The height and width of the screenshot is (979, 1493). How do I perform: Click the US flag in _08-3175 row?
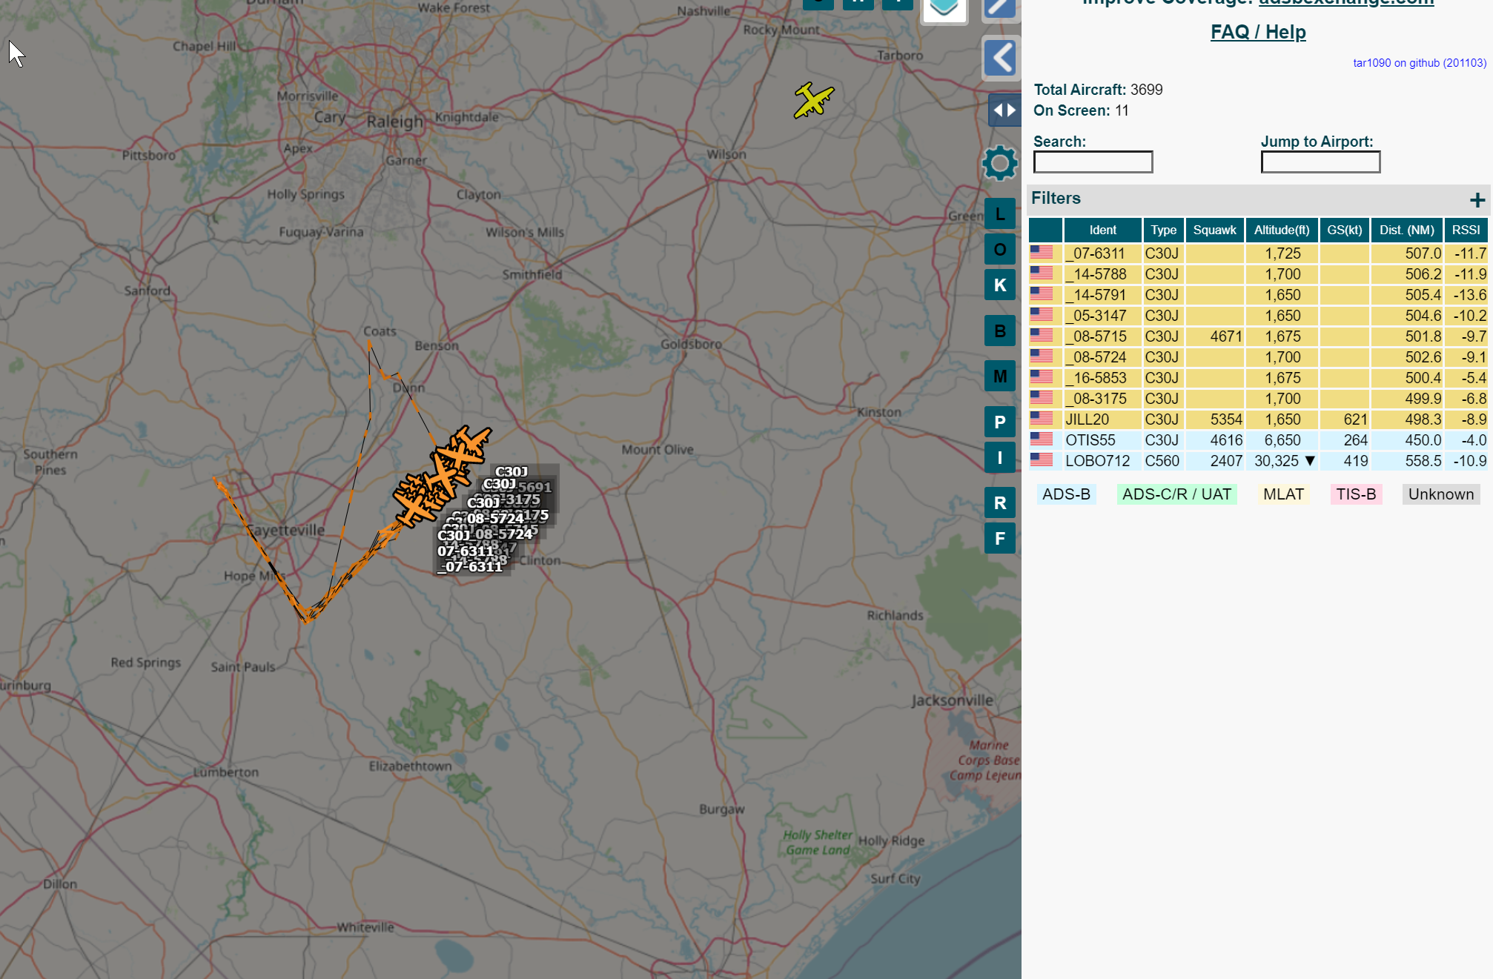tap(1042, 398)
